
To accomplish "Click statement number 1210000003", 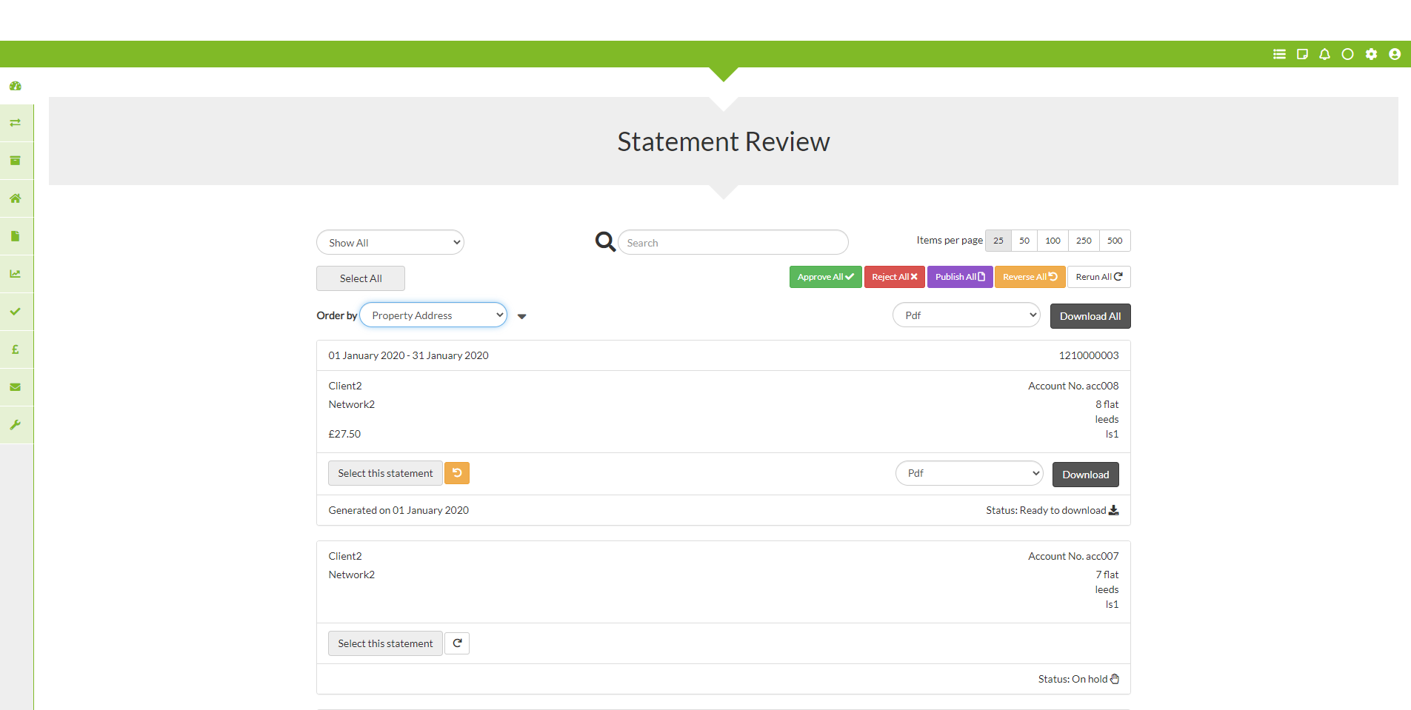I will pos(1088,355).
